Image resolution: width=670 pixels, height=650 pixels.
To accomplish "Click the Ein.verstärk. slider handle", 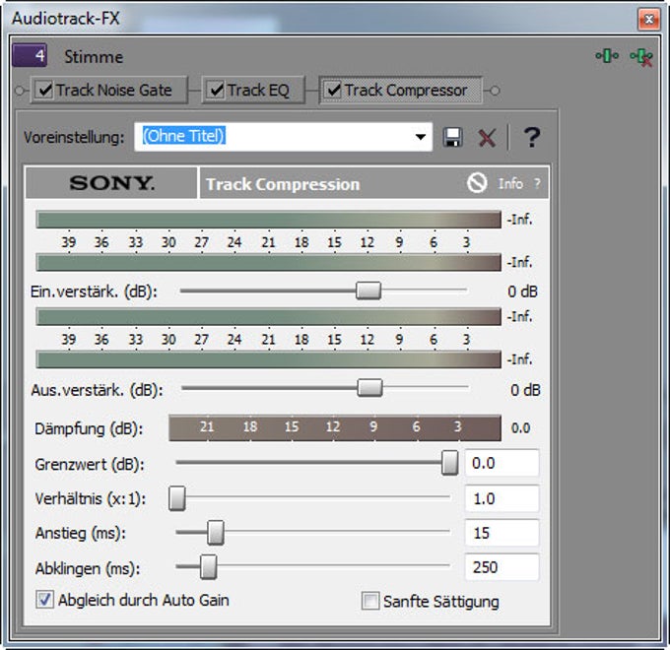I will click(368, 291).
